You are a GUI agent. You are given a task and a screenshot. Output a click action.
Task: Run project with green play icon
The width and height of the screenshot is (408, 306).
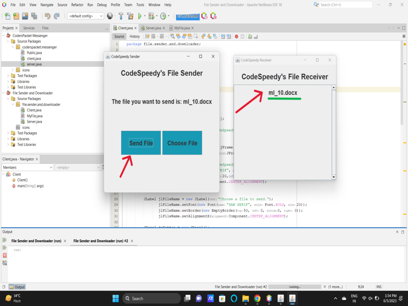pos(140,16)
